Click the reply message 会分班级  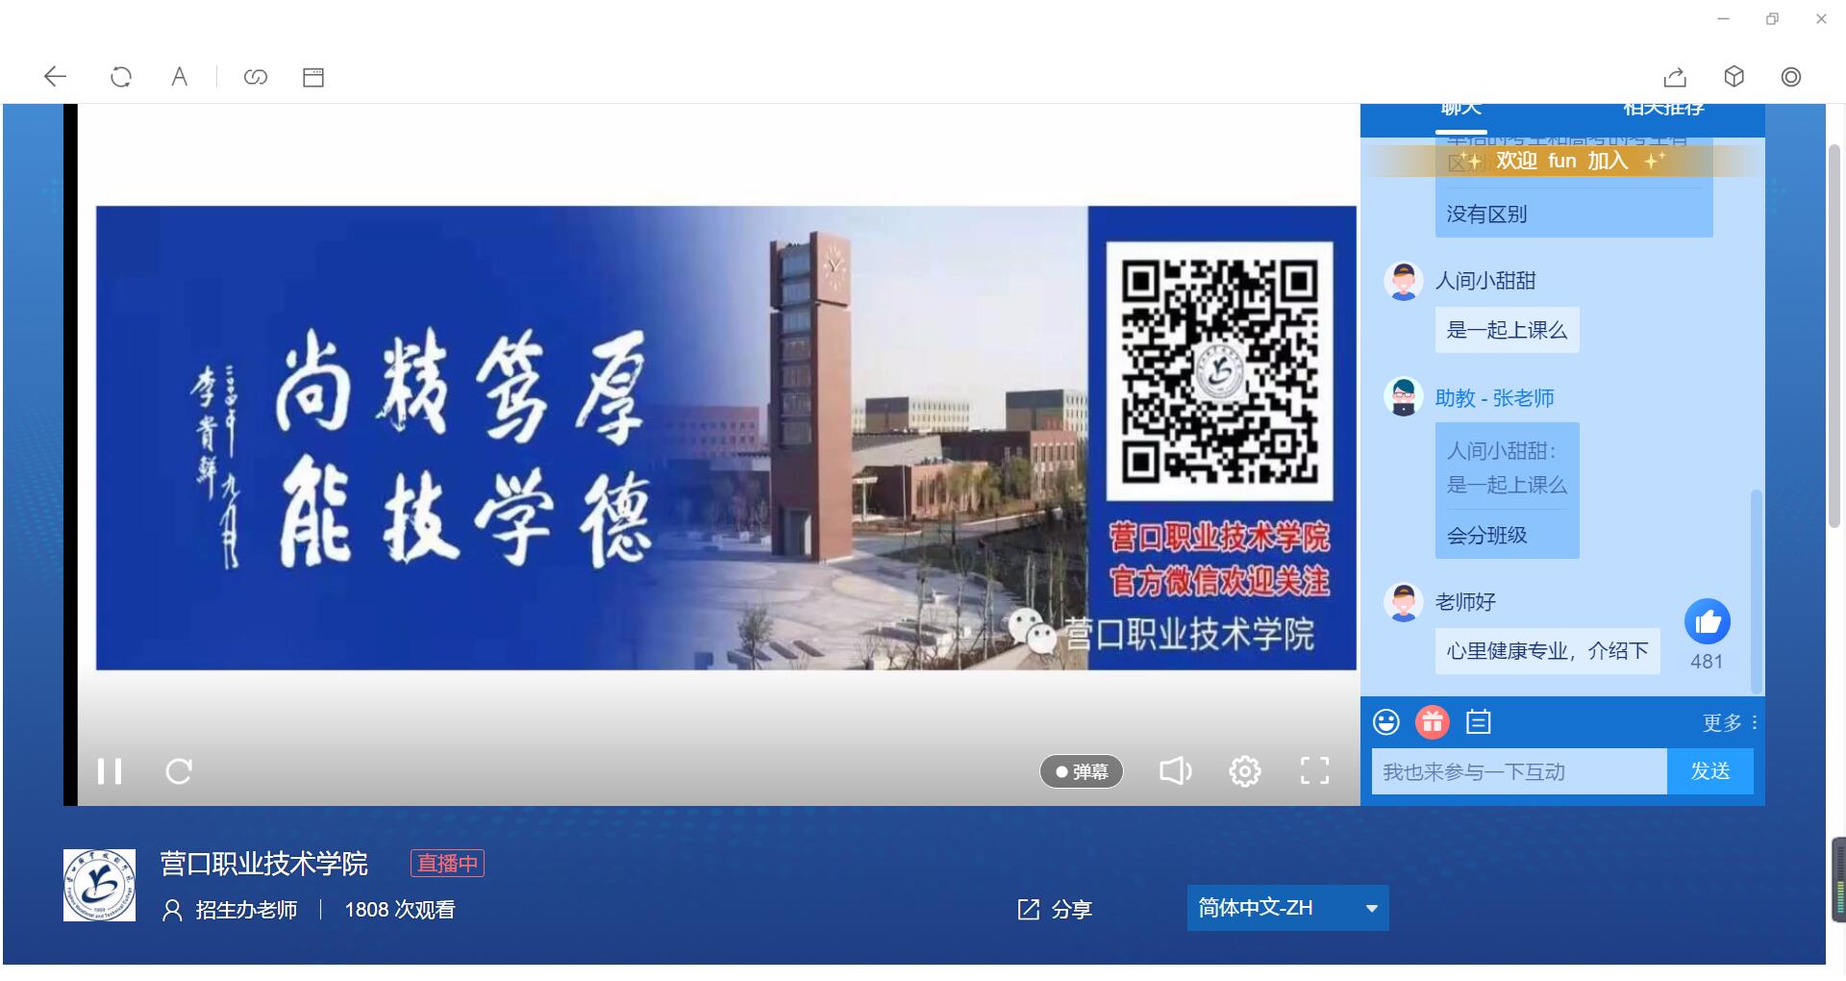click(1486, 536)
